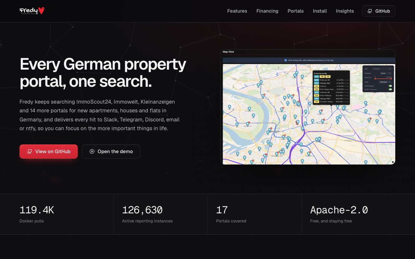Viewport: 415px width, 259px height.
Task: Toggle 3D Buildings switch in map preview
Action: click(x=390, y=86)
